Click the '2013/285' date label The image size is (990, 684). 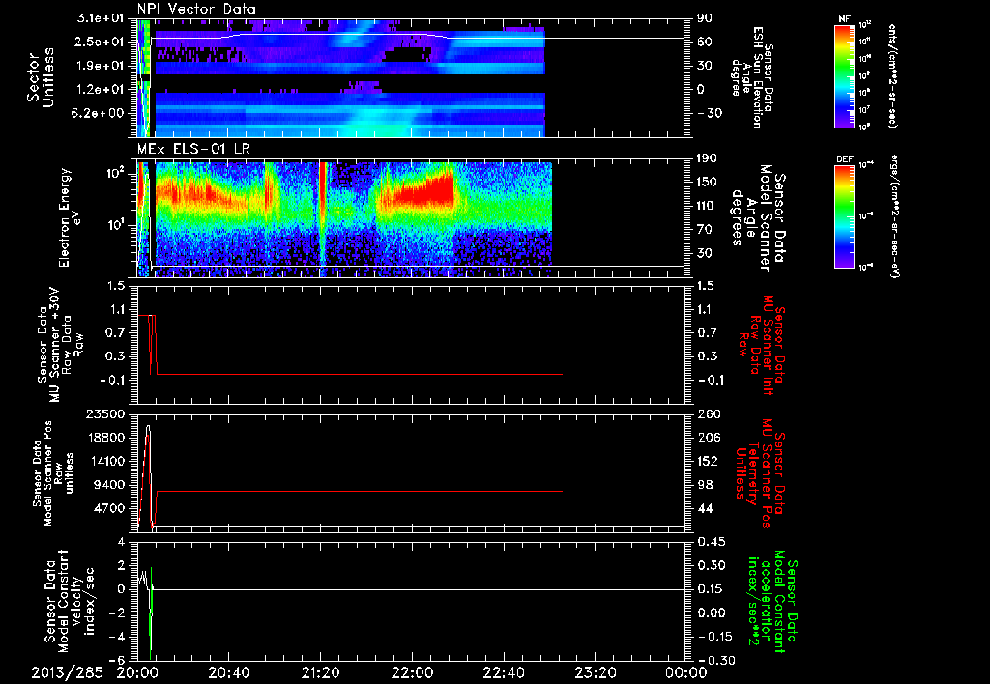pyautogui.click(x=67, y=672)
